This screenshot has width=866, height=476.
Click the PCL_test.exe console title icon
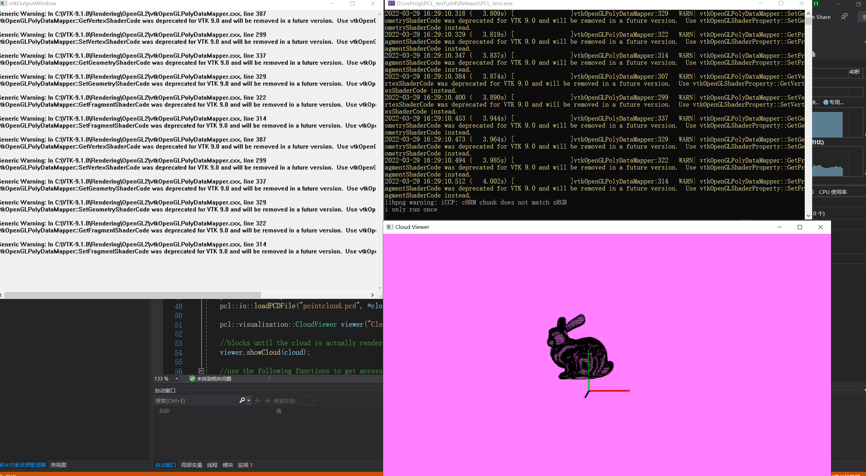coord(391,3)
